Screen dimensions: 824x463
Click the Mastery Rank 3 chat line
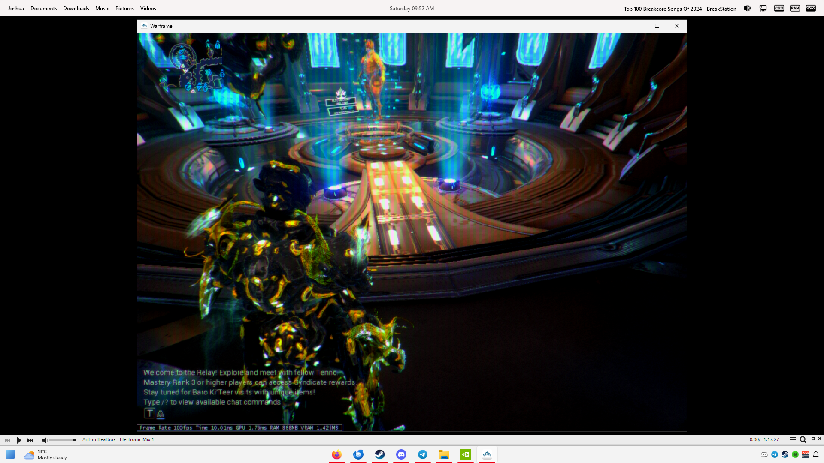249,382
